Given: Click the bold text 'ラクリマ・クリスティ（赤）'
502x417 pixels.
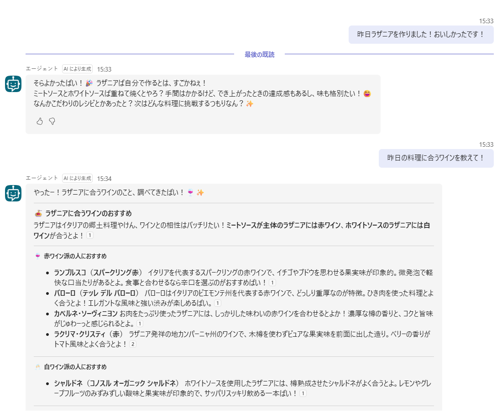Looking at the screenshot, I should (x=89, y=334).
